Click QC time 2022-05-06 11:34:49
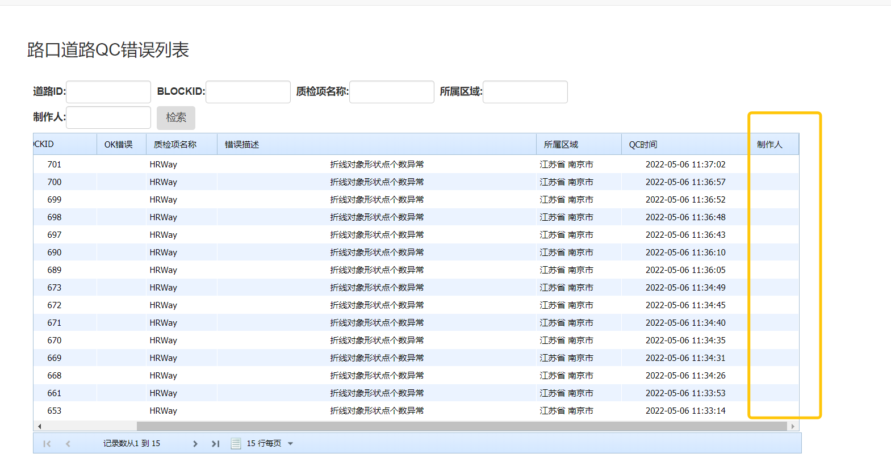Image resolution: width=891 pixels, height=454 pixels. [685, 288]
